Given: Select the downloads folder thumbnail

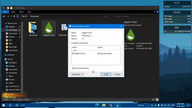Looking at the screenshot, I should (x=33, y=29).
